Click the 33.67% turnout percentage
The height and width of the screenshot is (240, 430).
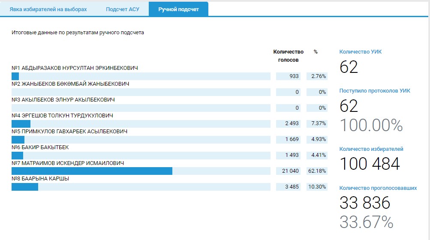pos(366,222)
